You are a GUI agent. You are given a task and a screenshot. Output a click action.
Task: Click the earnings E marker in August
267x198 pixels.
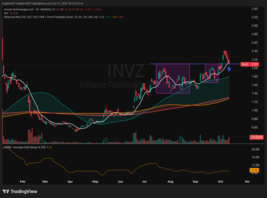point(180,141)
